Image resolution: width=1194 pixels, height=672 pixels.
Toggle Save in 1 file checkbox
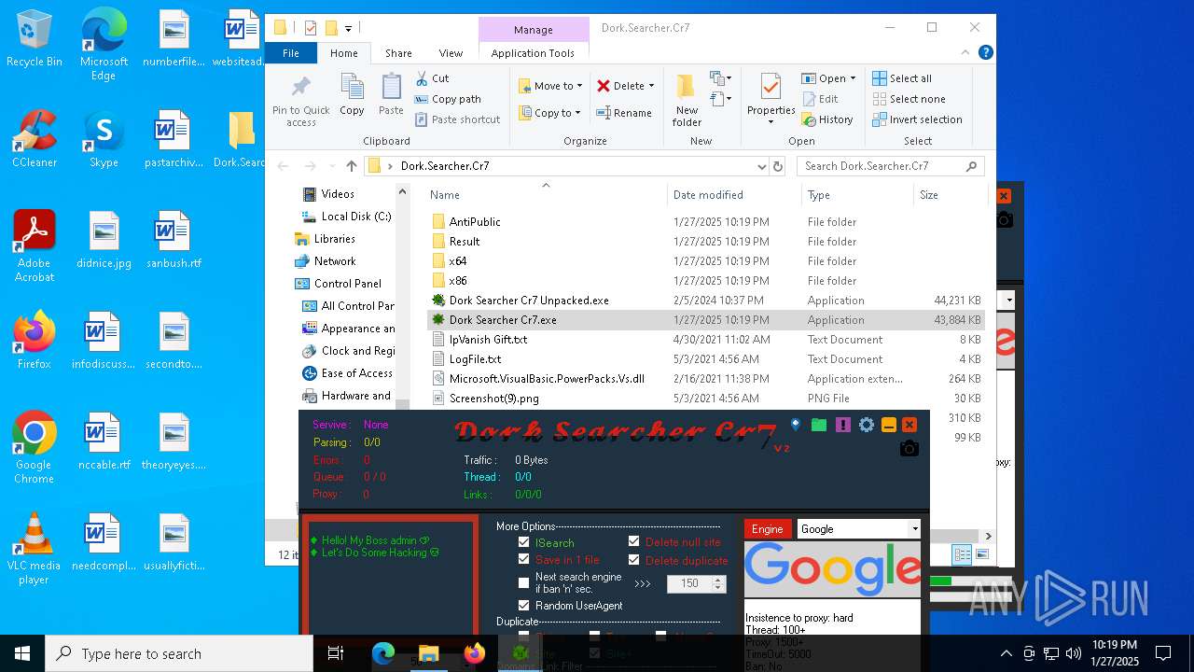[524, 559]
